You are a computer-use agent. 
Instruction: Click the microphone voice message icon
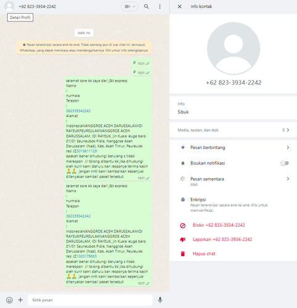[160, 300]
